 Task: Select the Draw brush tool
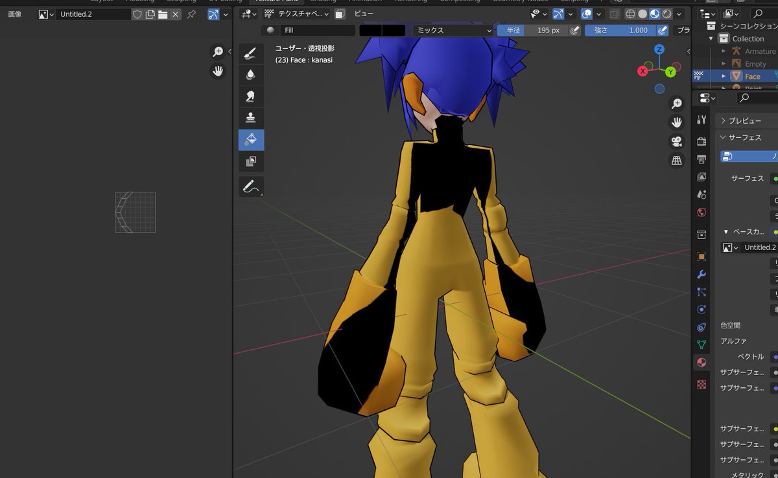pos(251,54)
